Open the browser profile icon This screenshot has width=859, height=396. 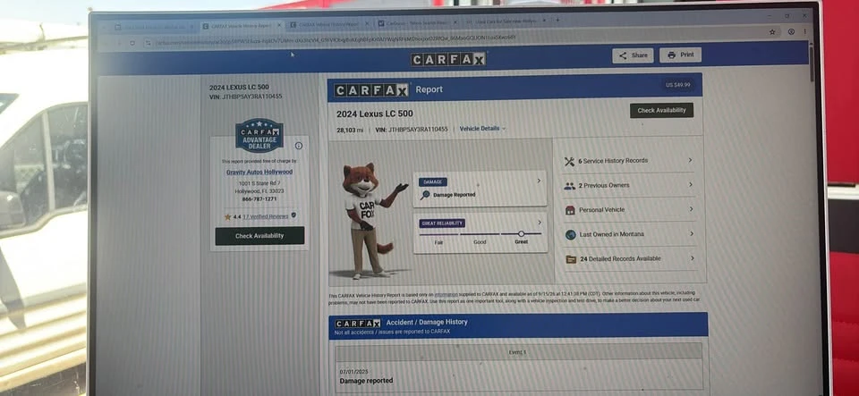coord(791,31)
